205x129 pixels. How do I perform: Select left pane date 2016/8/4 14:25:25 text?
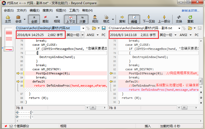point(30,35)
